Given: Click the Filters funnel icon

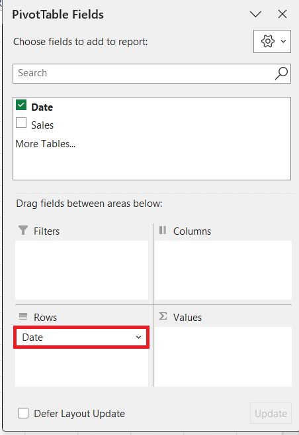Looking at the screenshot, I should (x=23, y=230).
